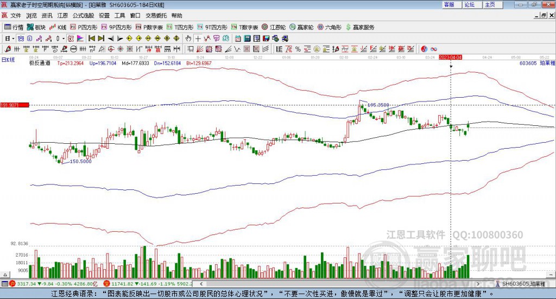
Task: Click the yin-yang icon in drawing toolbar
Action: pos(424,49)
